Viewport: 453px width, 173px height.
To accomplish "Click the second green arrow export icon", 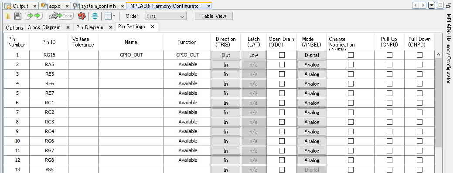I will (x=38, y=16).
